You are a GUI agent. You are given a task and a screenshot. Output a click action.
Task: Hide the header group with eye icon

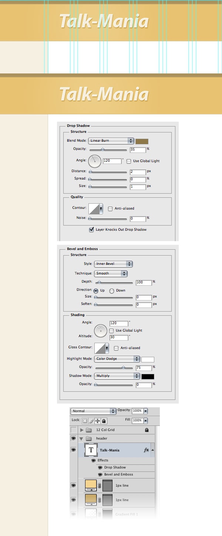tap(73, 438)
